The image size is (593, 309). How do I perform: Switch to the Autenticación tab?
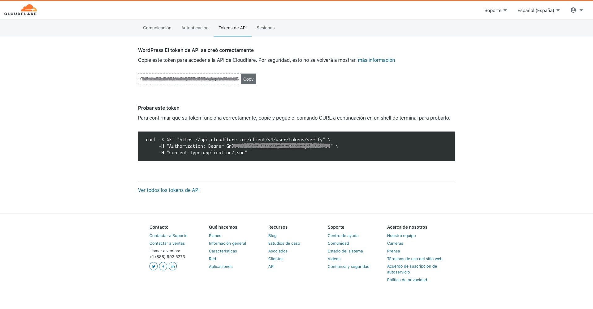tap(195, 28)
